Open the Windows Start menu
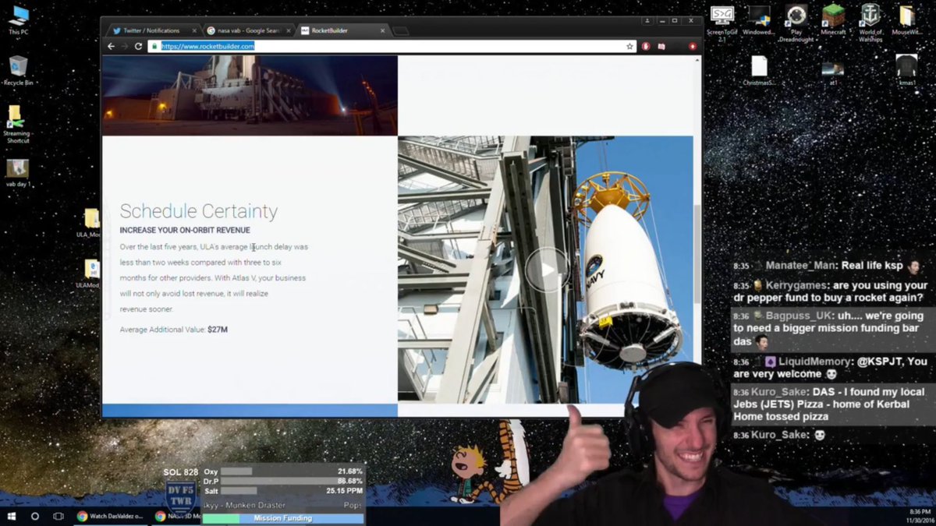The image size is (936, 526). pos(12,516)
